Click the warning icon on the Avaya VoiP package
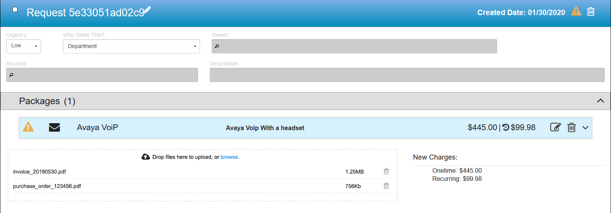611x213 pixels. (28, 127)
